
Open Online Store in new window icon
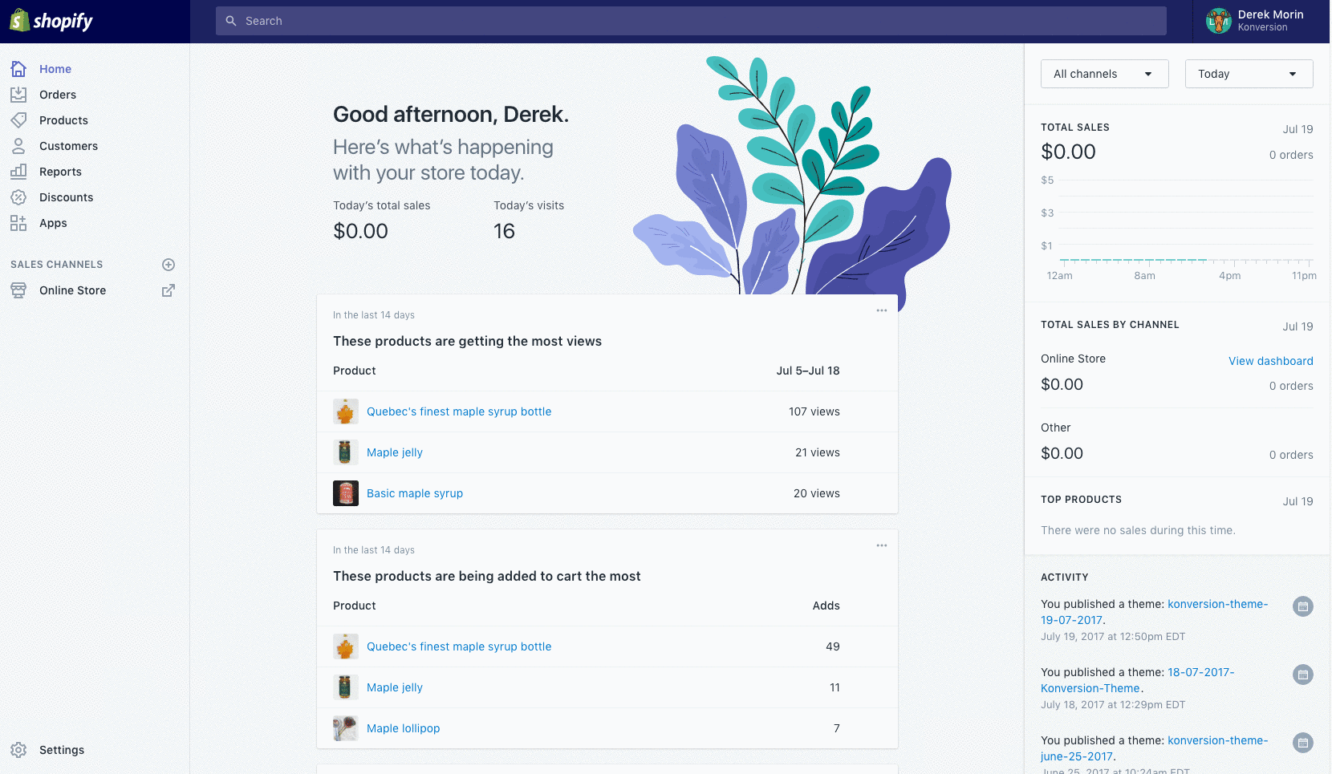coord(169,290)
